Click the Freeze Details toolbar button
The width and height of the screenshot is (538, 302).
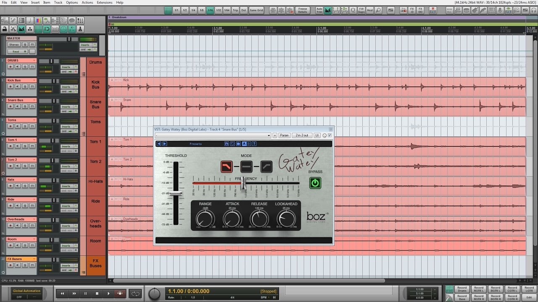tap(302, 10)
